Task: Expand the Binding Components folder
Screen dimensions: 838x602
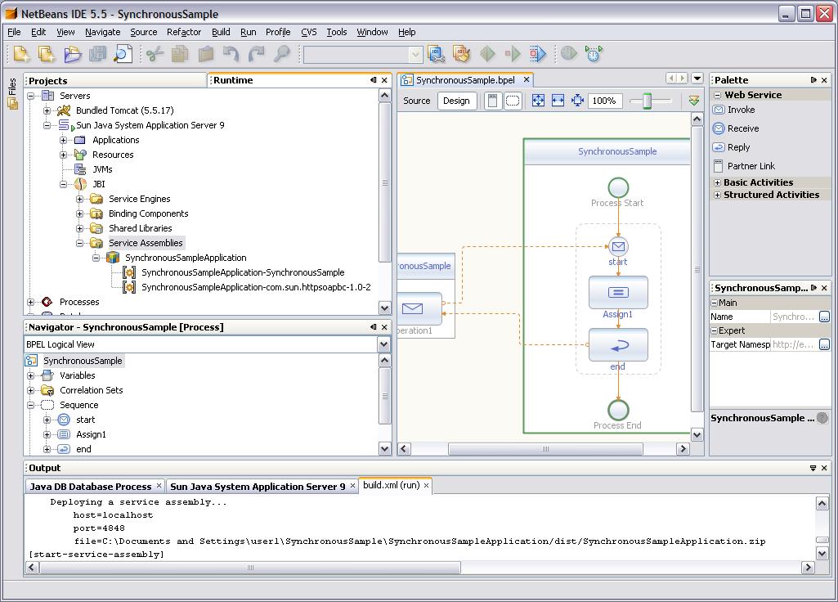Action: (x=79, y=213)
